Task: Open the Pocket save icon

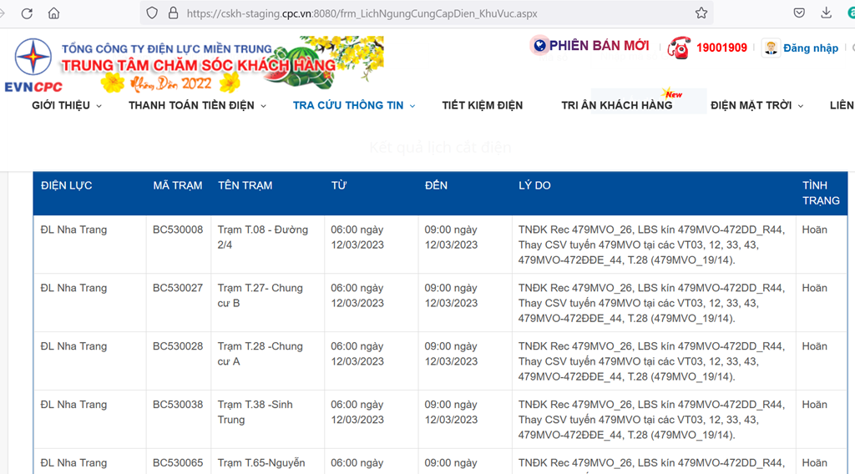Action: [799, 13]
